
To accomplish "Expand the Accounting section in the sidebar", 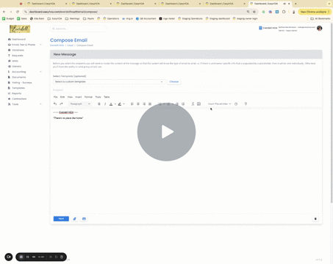I will pyautogui.click(x=24, y=72).
